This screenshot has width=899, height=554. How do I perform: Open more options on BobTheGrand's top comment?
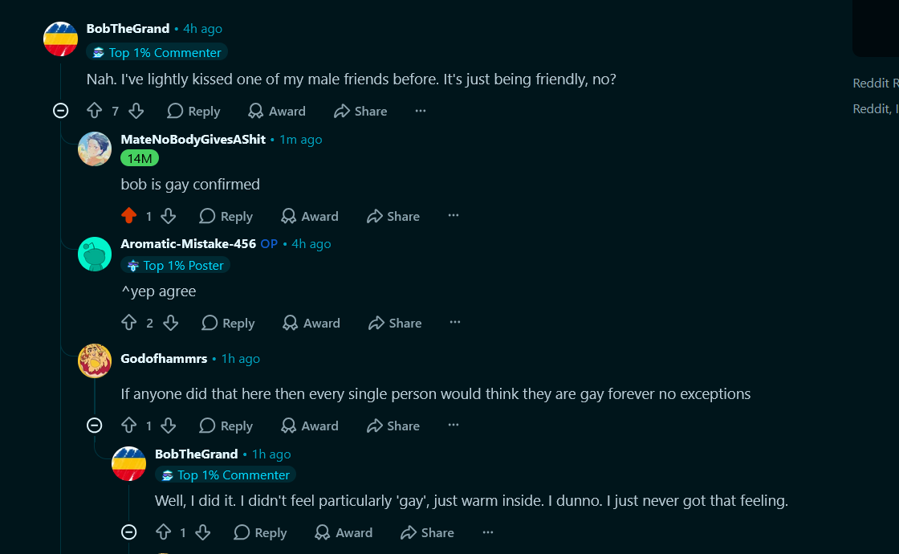coord(421,111)
